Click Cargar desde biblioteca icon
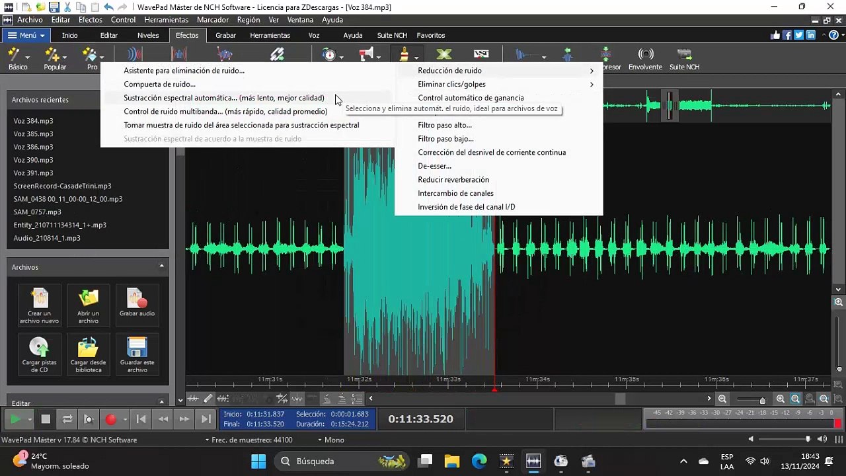Viewport: 846px width, 476px height. pos(88,354)
